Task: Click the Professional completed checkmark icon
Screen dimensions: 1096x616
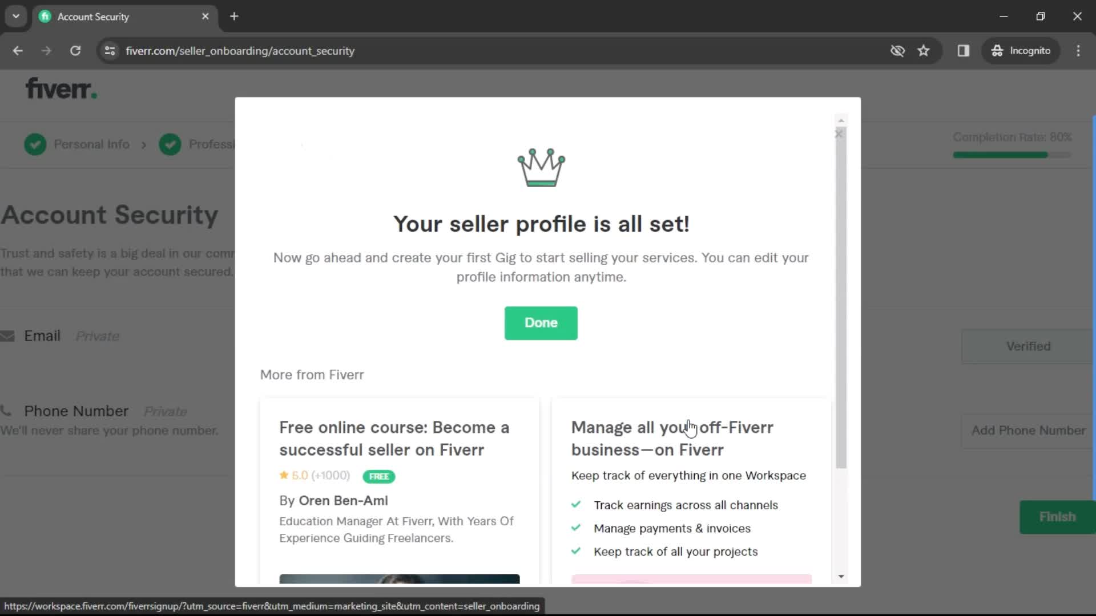Action: tap(170, 144)
